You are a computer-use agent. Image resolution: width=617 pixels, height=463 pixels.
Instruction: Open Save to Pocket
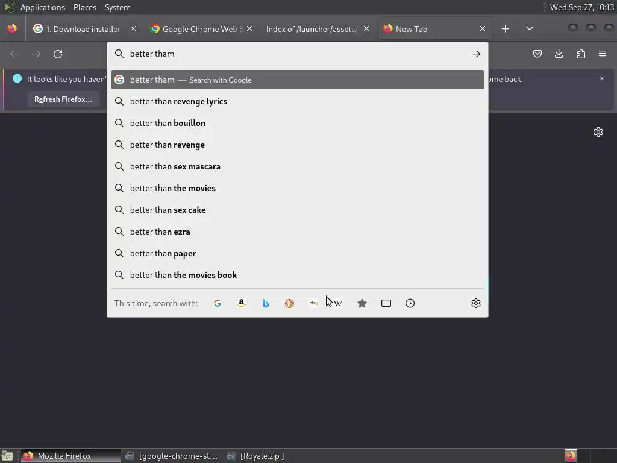pyautogui.click(x=537, y=54)
